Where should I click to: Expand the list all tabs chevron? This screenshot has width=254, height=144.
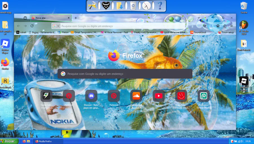pos(199,18)
